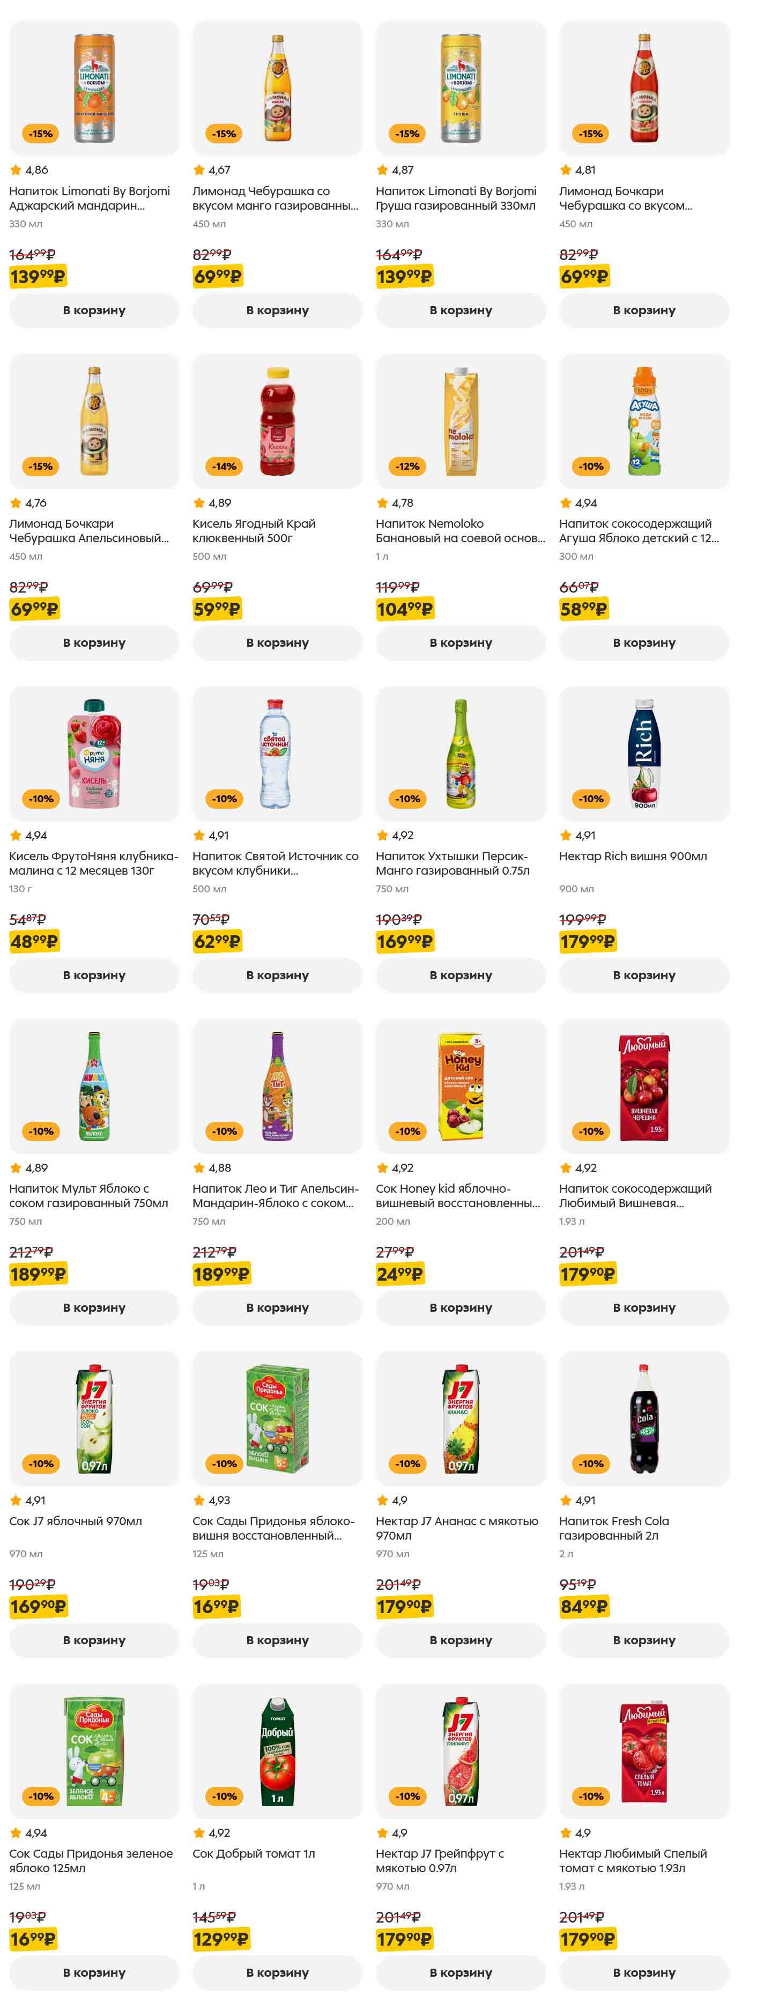Click the -14% discount badge on Кисель
The width and height of the screenshot is (764, 2003).
[x=225, y=467]
